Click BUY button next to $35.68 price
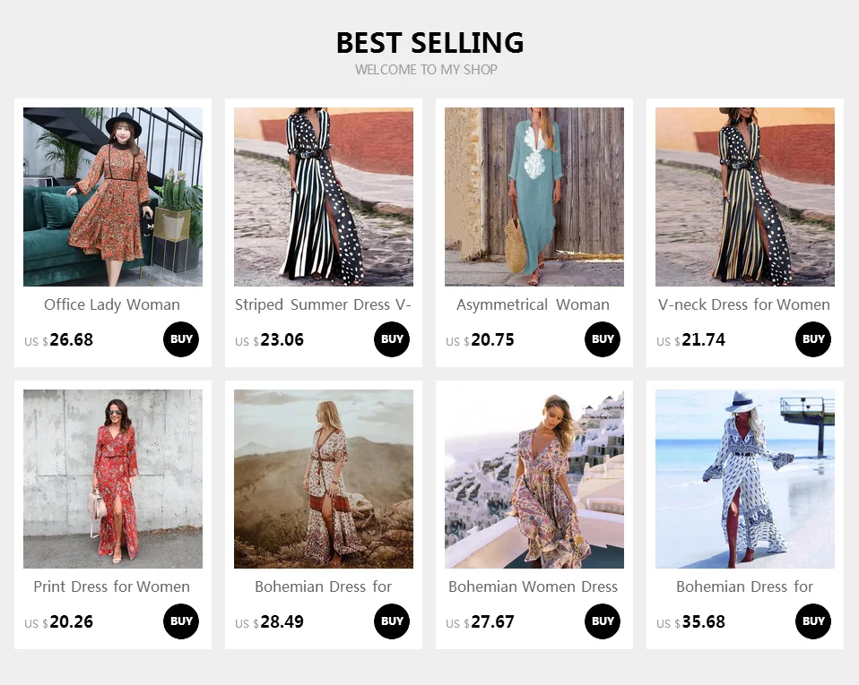Viewport: 859px width, 685px height. pos(813,621)
